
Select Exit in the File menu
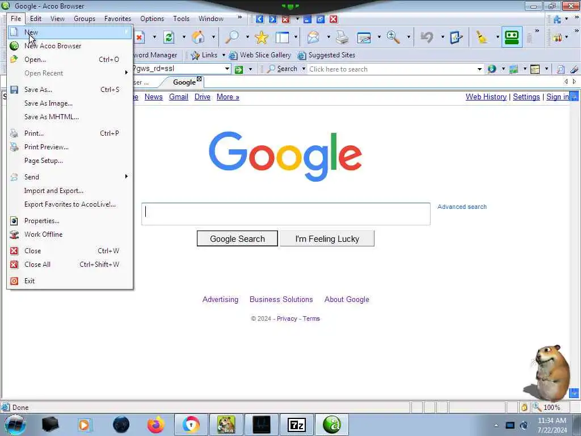click(x=70, y=281)
